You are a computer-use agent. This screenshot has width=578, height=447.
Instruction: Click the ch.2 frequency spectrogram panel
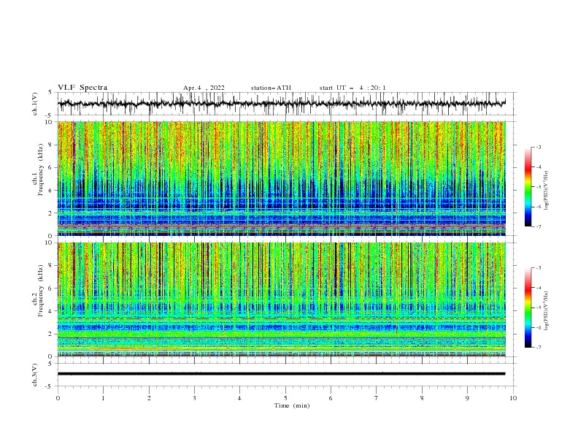coord(282,299)
